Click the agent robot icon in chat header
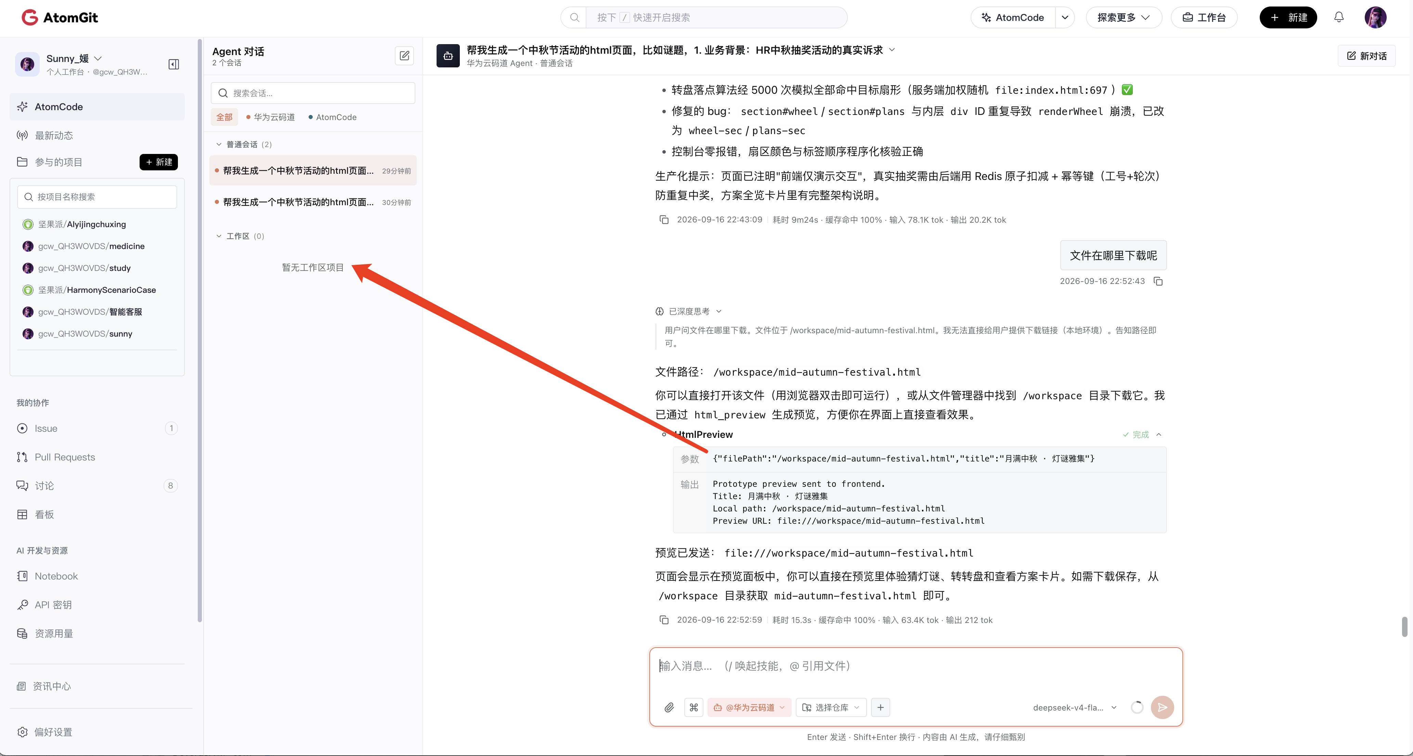The height and width of the screenshot is (756, 1413). [448, 56]
